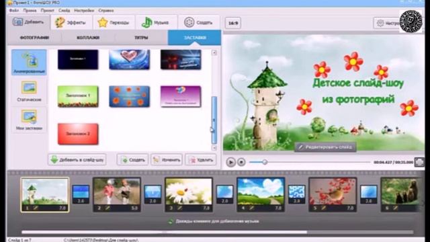Open the Настройки menu
Screen dimensions: 430x242
[84, 11]
